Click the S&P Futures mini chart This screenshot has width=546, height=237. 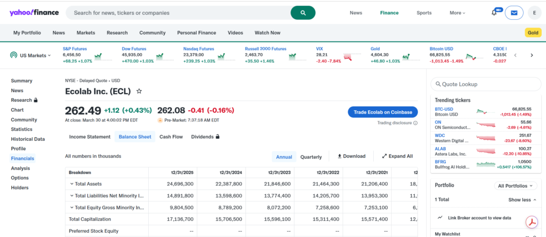(x=98, y=56)
